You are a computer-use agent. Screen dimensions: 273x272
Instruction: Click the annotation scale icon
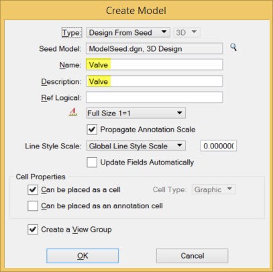[73, 112]
